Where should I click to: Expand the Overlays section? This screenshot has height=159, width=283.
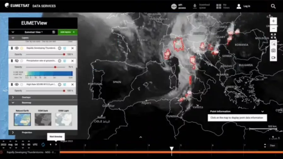tap(13, 97)
